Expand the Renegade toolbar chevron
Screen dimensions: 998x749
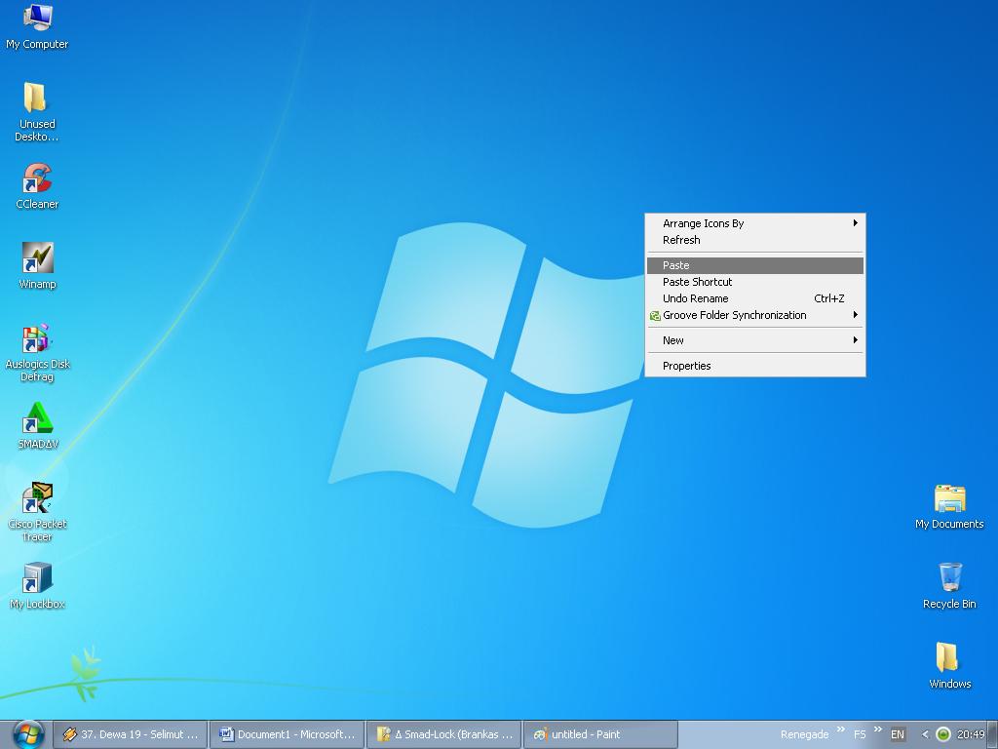point(841,729)
